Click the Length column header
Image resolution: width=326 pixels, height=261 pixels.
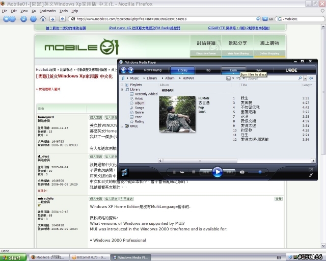click(x=307, y=85)
